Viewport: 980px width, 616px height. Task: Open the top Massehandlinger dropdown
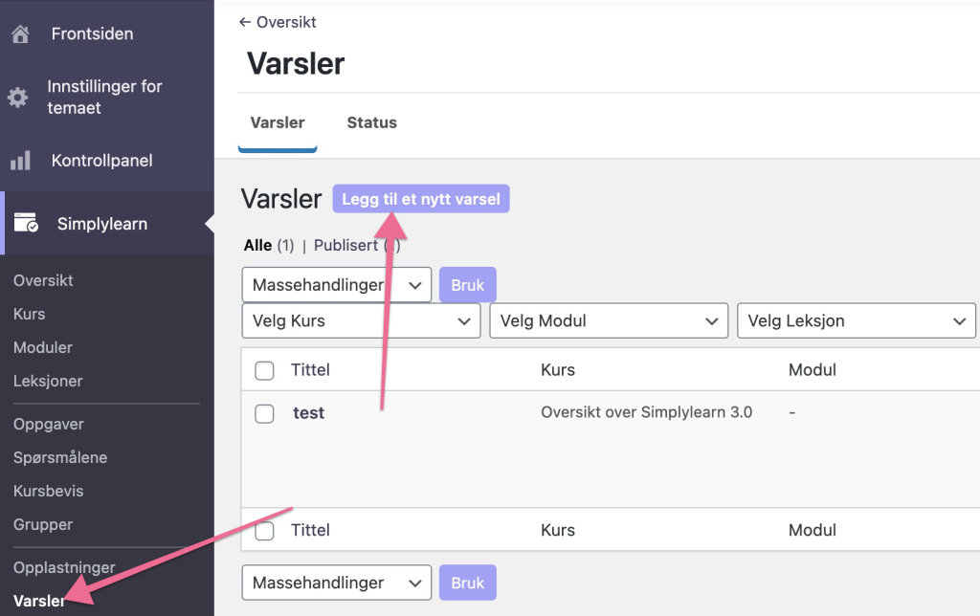336,285
